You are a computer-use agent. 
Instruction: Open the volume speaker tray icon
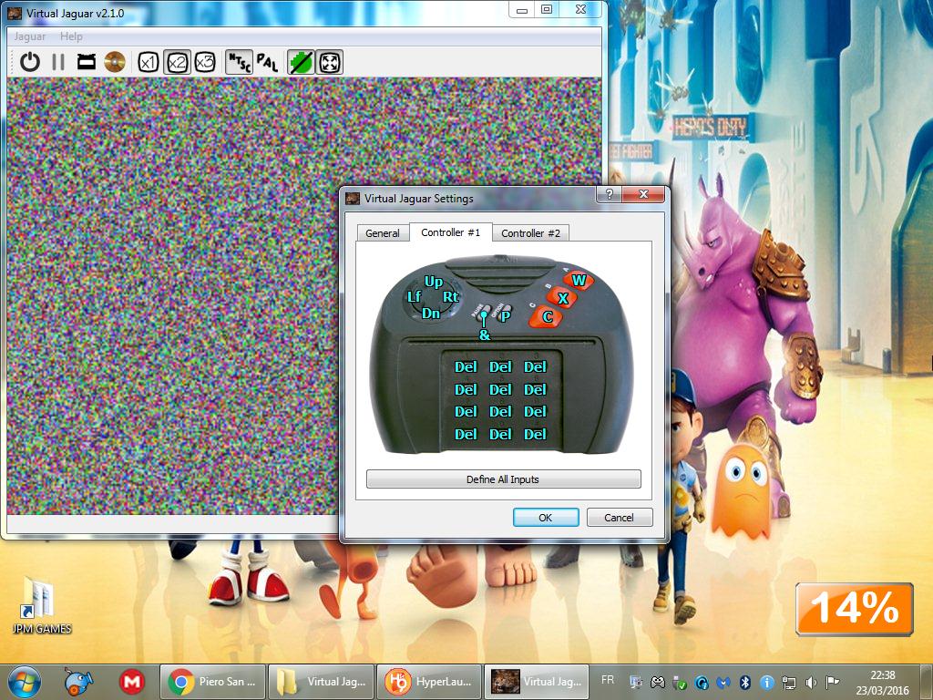pos(810,682)
